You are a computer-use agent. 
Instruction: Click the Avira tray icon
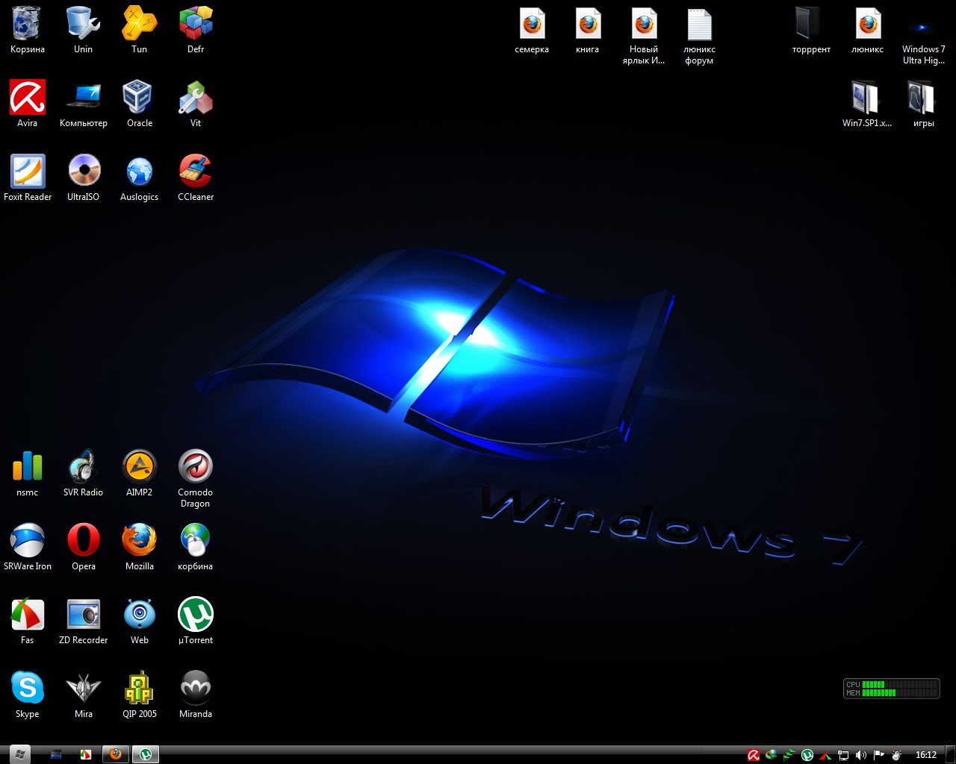[x=754, y=755]
